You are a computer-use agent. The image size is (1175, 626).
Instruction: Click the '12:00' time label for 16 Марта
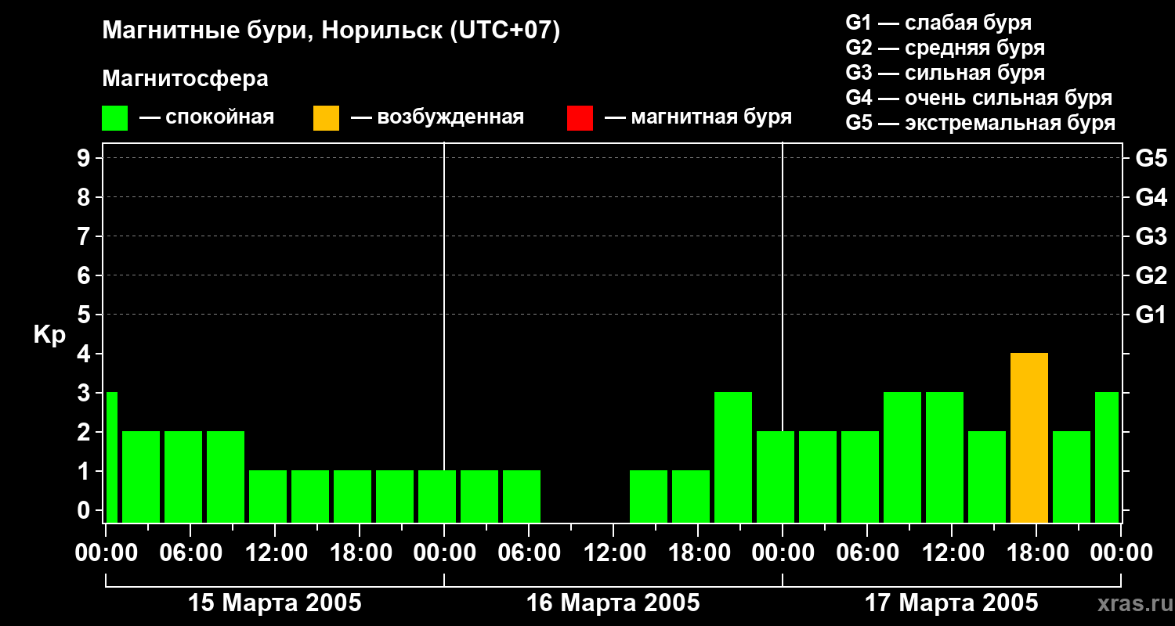tap(613, 553)
